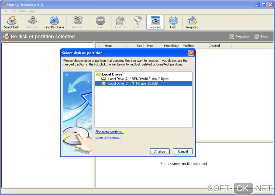Toggle the Preview eye icon
This screenshot has height=195, width=275.
point(155,20)
